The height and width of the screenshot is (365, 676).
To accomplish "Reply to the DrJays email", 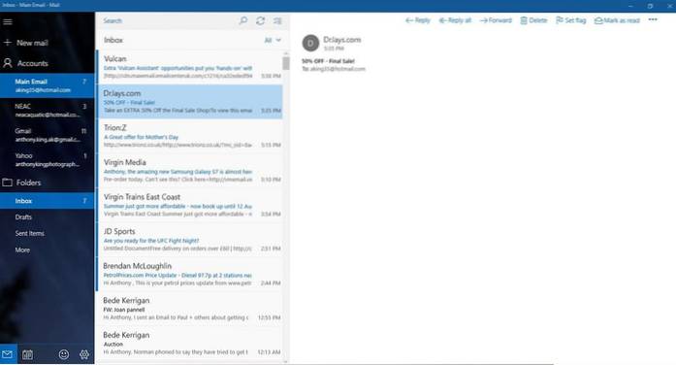I will [x=418, y=20].
